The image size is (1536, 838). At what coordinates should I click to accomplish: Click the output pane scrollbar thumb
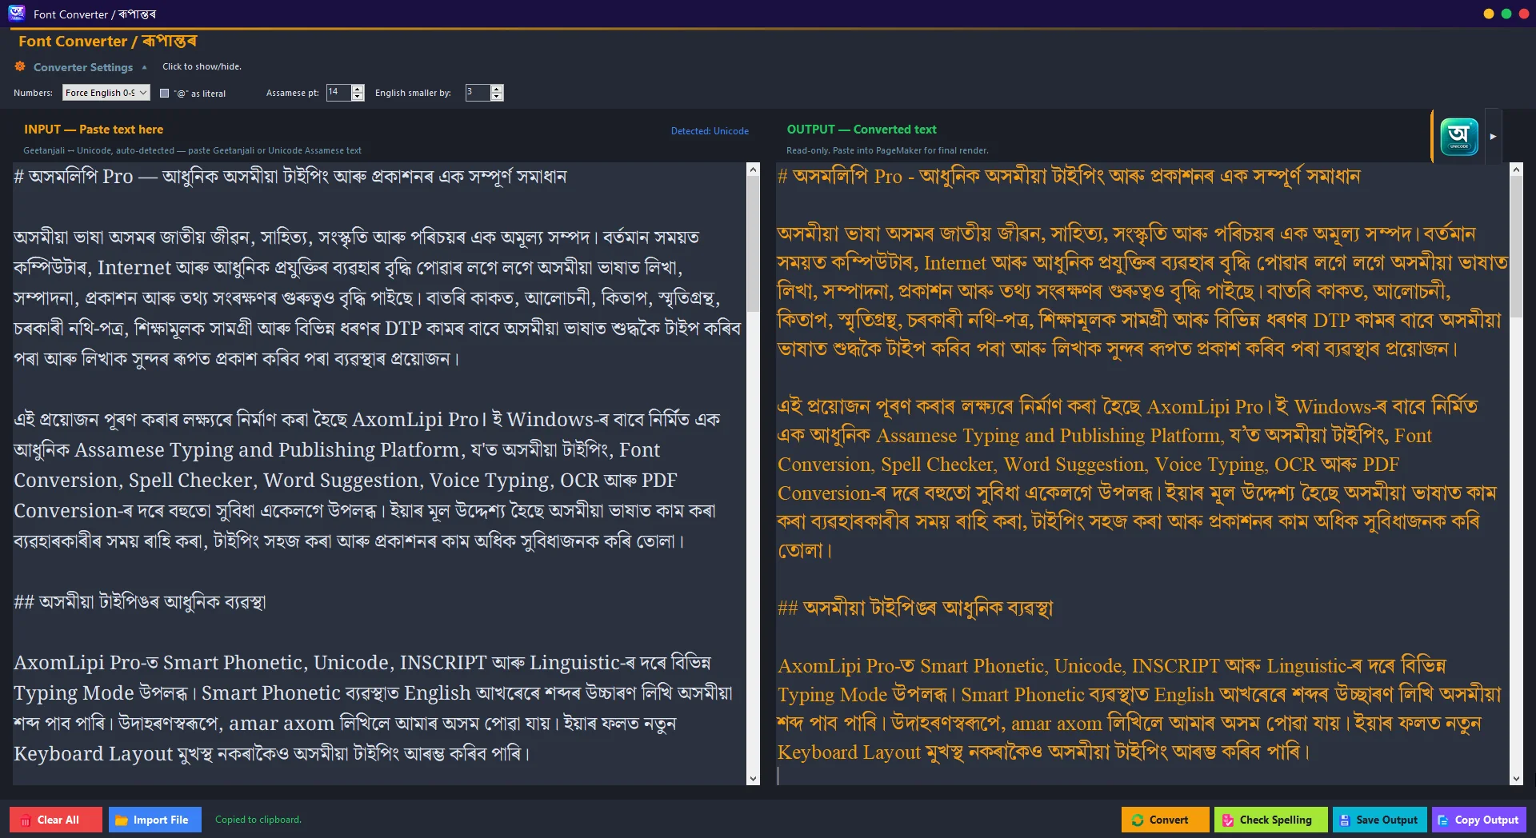click(1516, 246)
